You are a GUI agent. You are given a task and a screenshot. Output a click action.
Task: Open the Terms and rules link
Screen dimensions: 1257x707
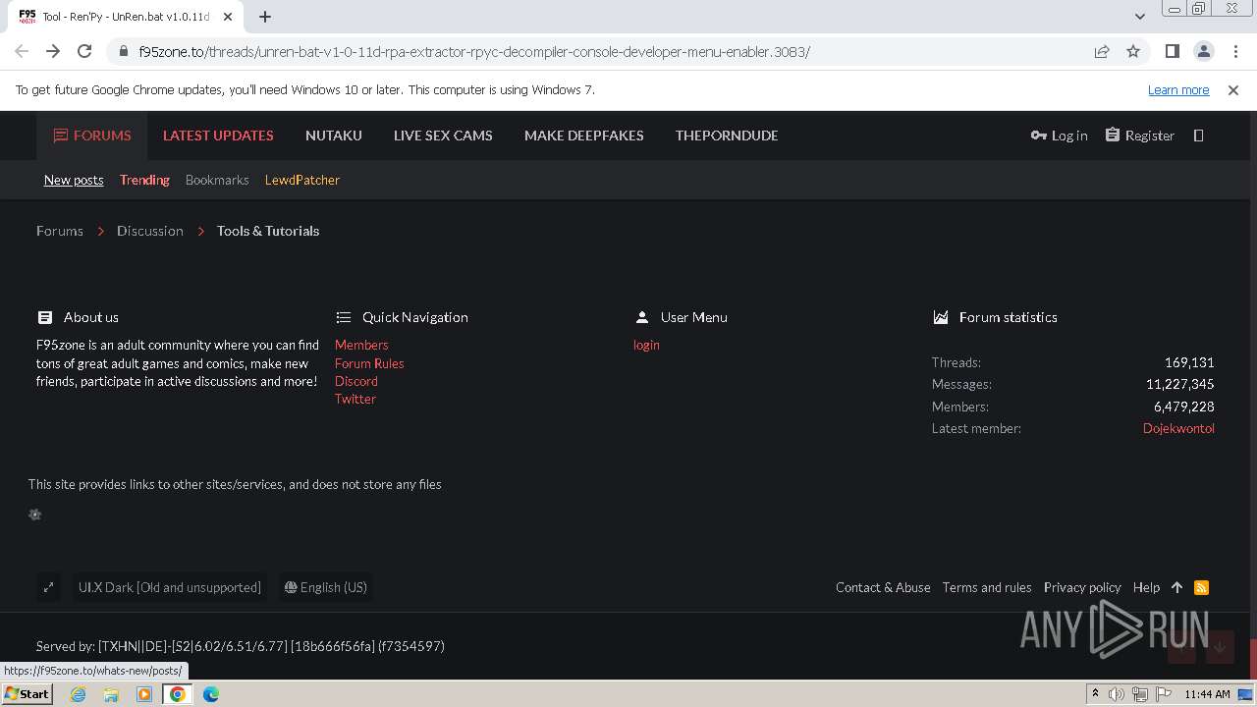(987, 587)
